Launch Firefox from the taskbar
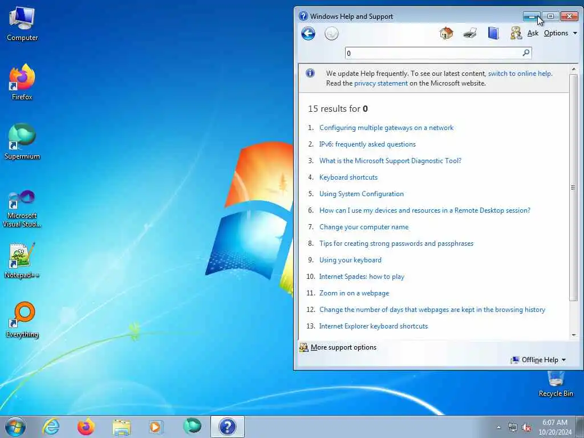584x438 pixels. coord(86,427)
